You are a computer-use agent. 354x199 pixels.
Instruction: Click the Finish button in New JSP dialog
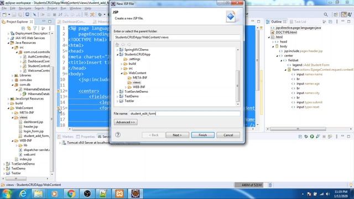pos(202,135)
